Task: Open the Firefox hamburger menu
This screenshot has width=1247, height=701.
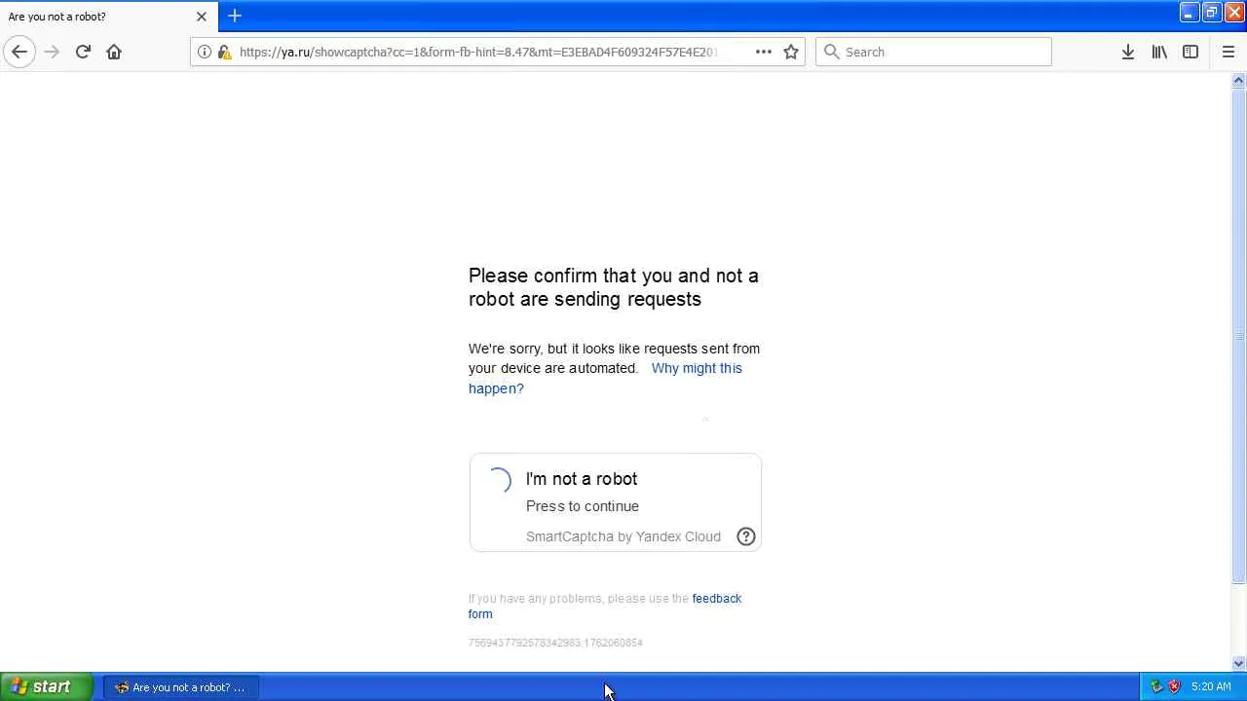Action: [1228, 52]
